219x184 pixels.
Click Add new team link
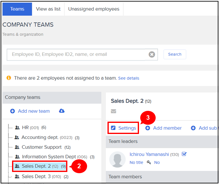(34, 111)
